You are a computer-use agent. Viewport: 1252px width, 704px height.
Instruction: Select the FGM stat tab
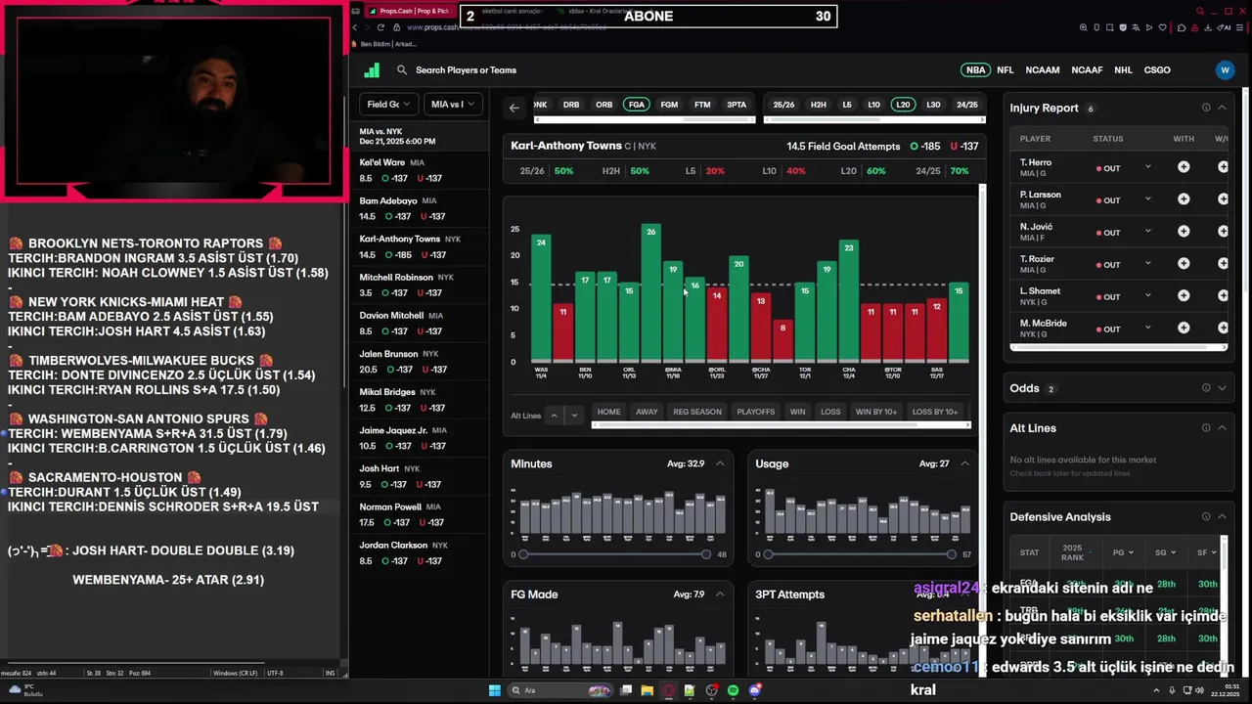(669, 105)
